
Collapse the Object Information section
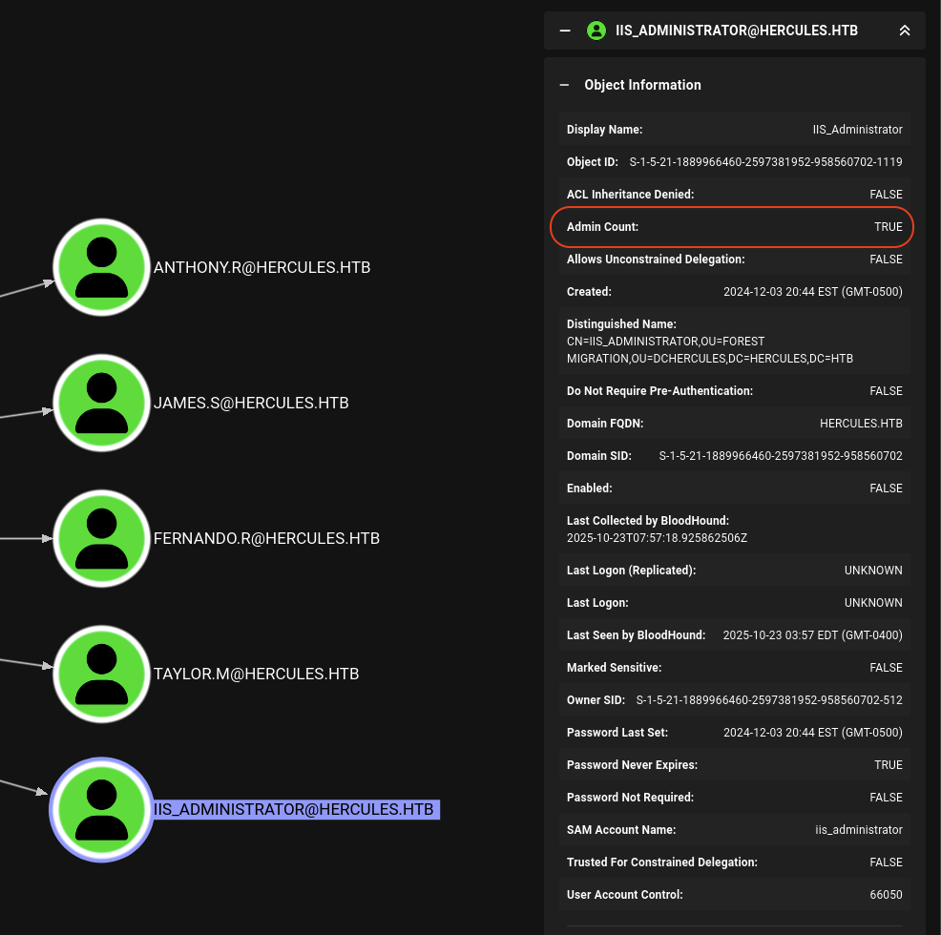[x=565, y=85]
